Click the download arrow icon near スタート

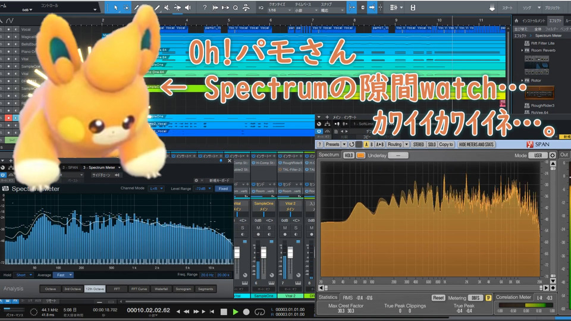[x=492, y=8]
